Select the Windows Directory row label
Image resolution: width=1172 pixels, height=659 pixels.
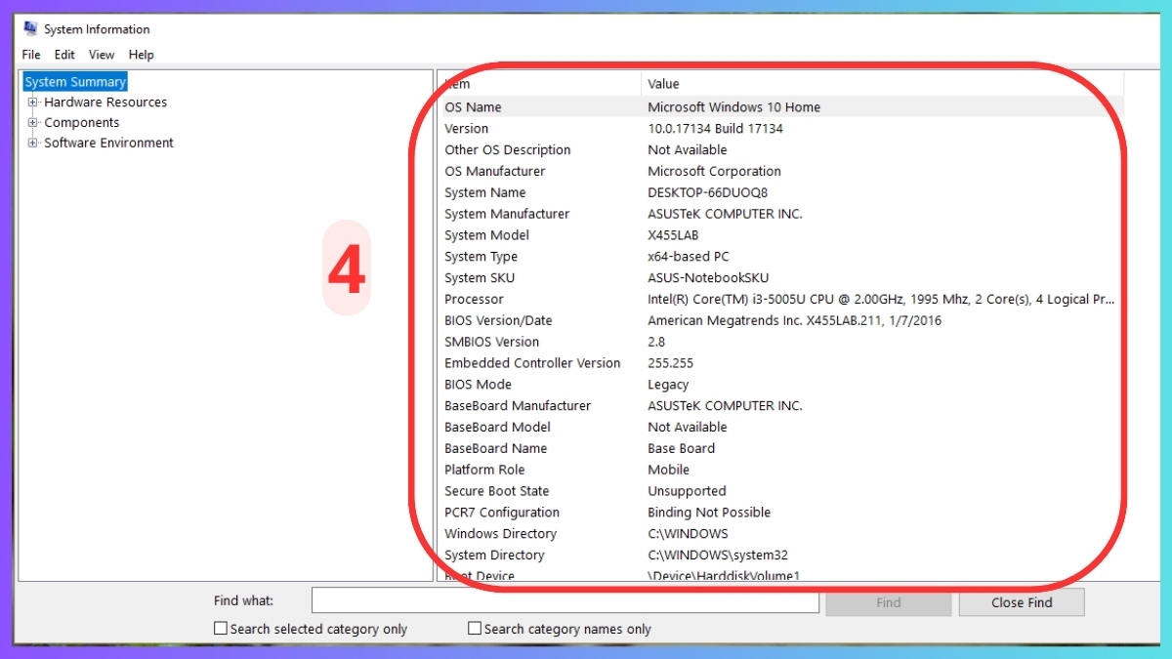(501, 534)
